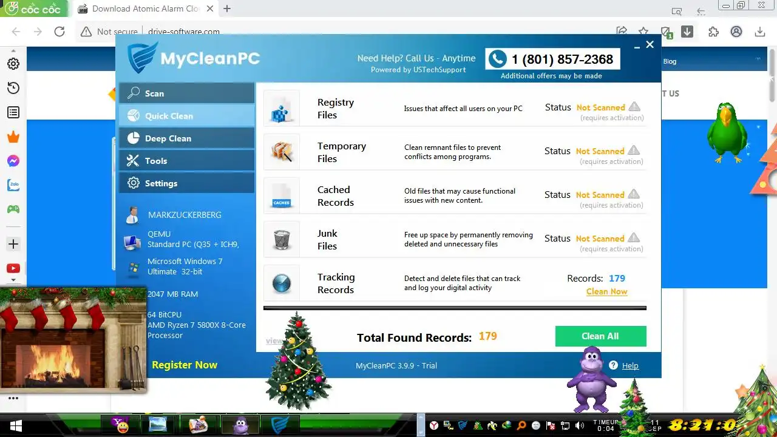Image resolution: width=777 pixels, height=437 pixels.
Task: Click the 2047 MB RAM text
Action: (x=172, y=294)
